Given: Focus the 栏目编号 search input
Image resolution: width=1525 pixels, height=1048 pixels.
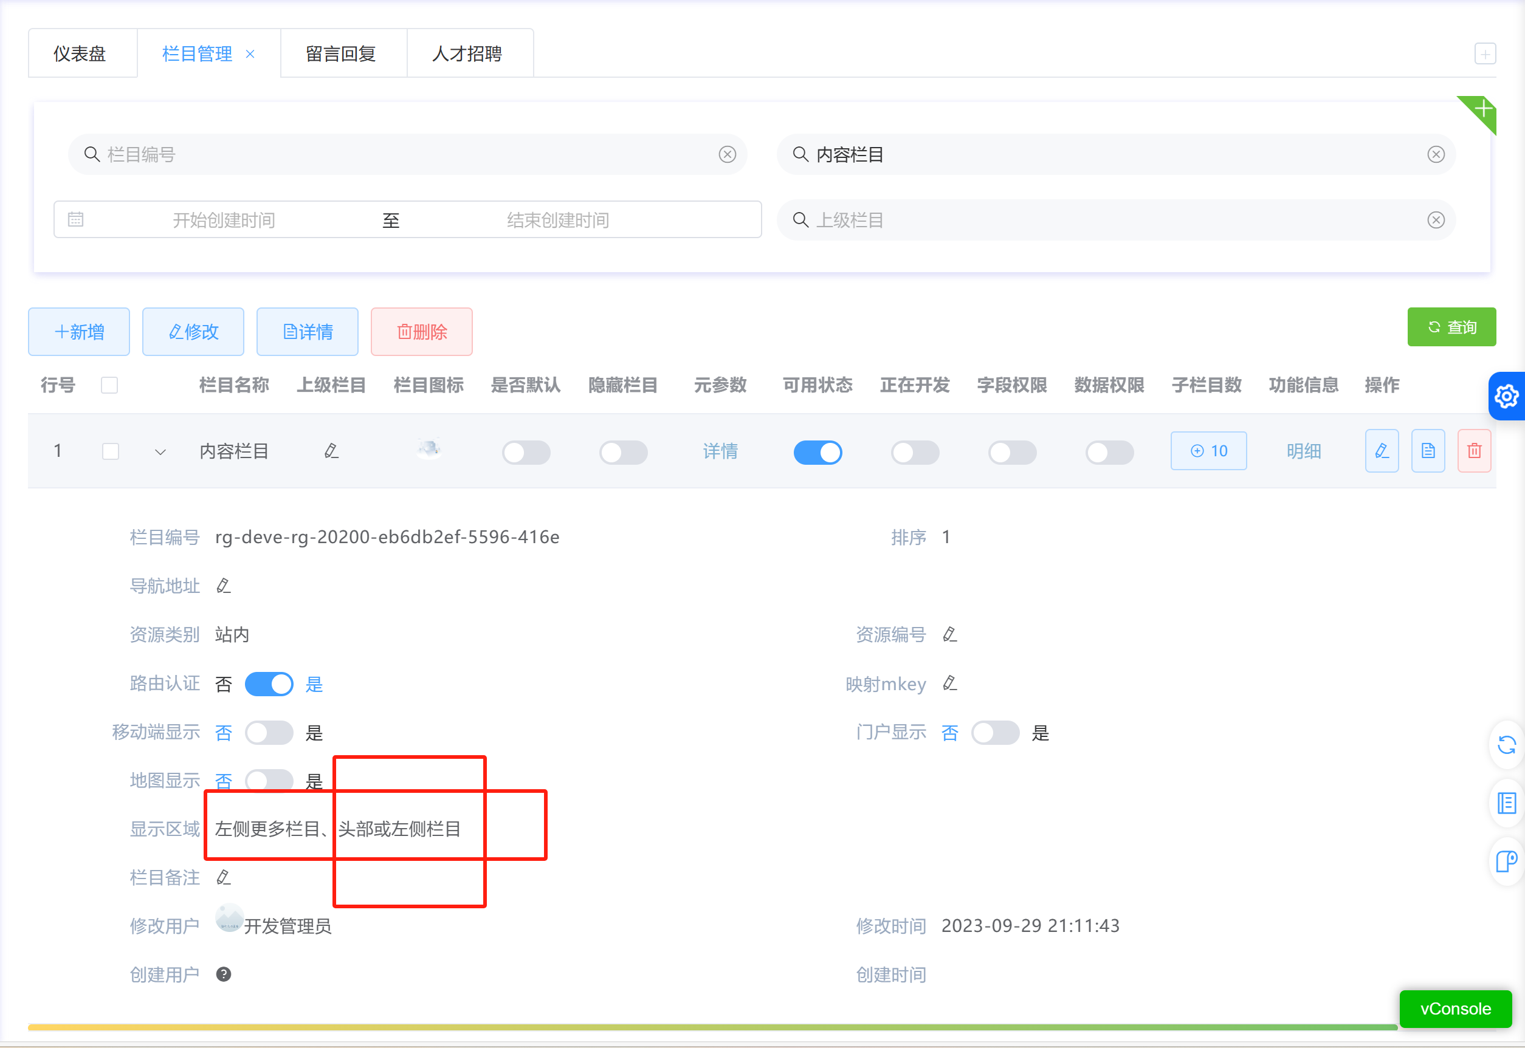Looking at the screenshot, I should click(x=408, y=154).
